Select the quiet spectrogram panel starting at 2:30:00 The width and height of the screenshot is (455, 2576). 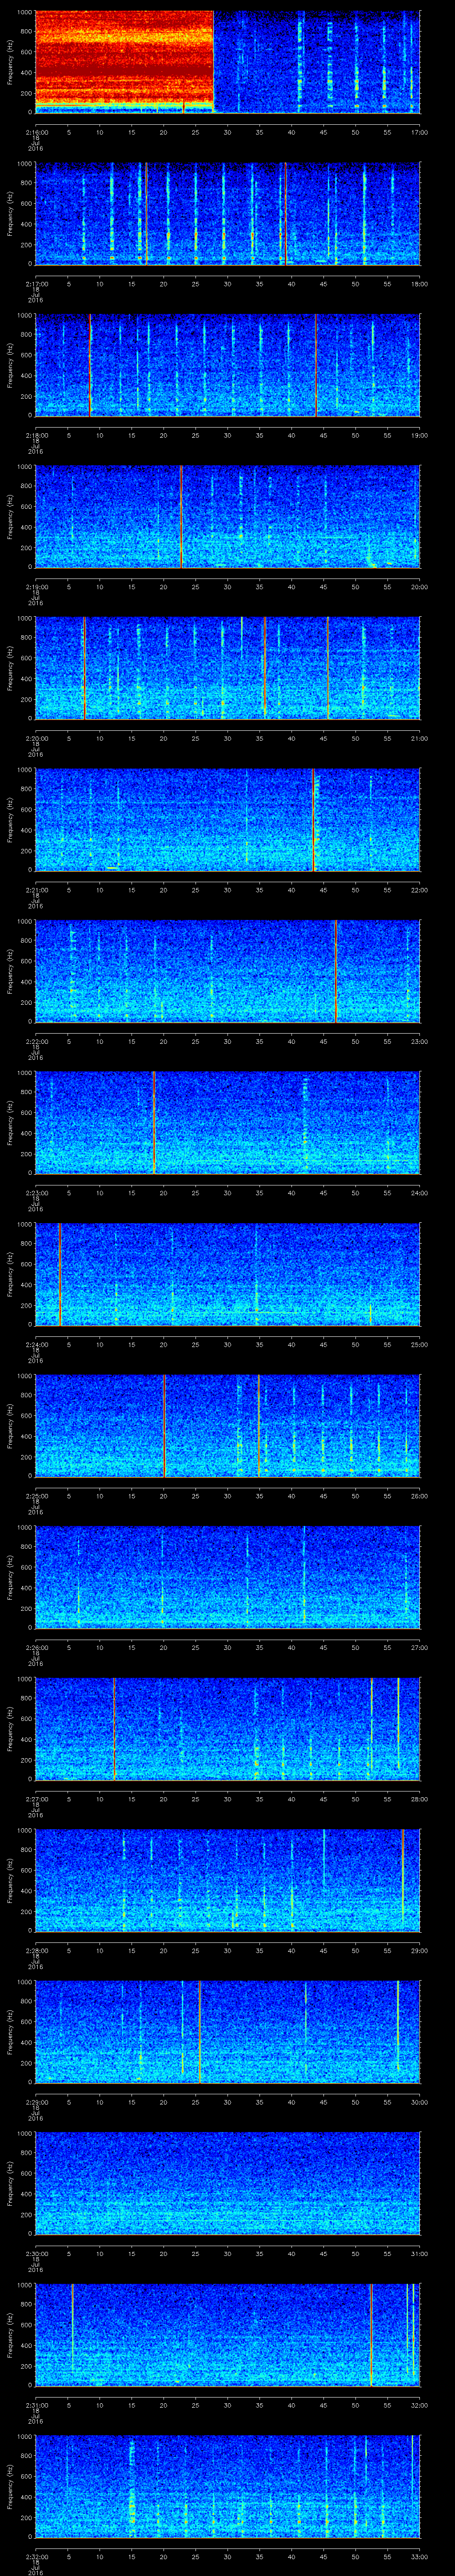click(227, 2183)
